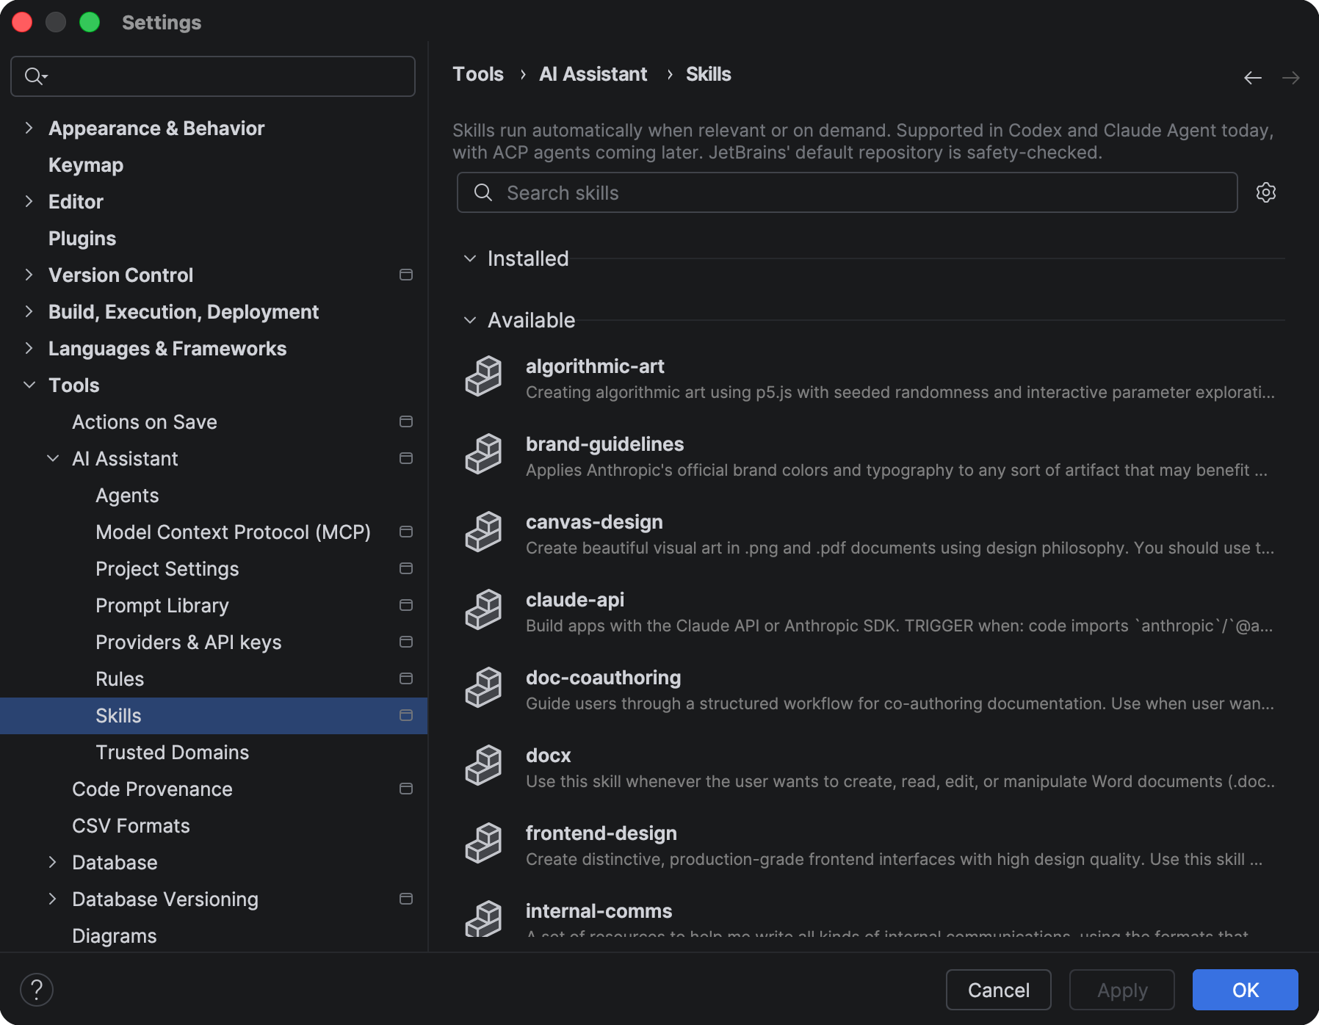Collapse the AI Assistant subtree chevron
Image resolution: width=1319 pixels, height=1025 pixels.
tap(53, 458)
